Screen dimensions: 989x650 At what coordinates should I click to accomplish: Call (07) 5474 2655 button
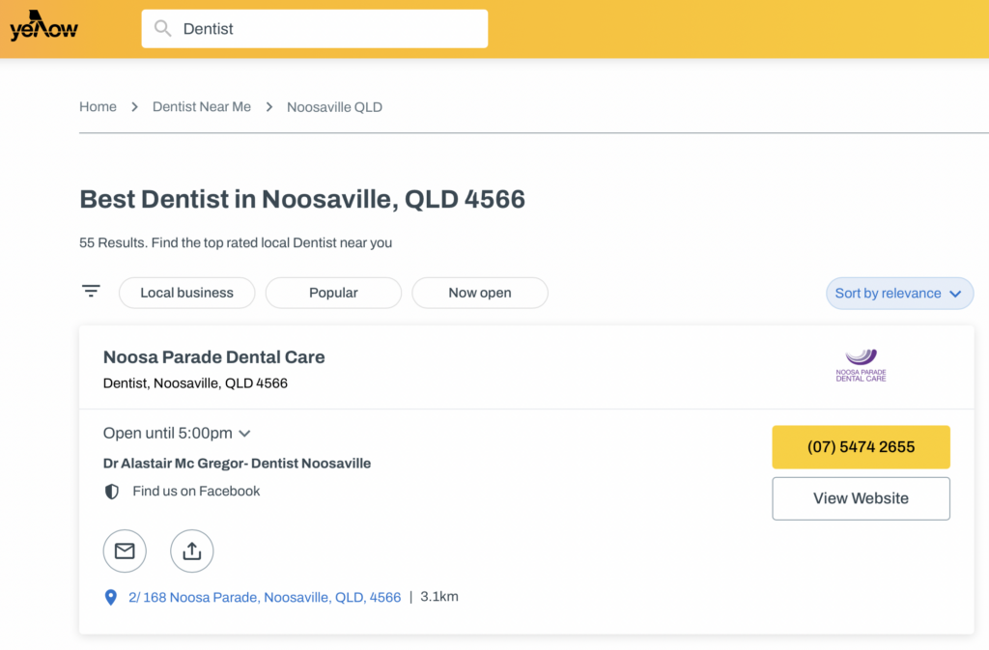(861, 447)
